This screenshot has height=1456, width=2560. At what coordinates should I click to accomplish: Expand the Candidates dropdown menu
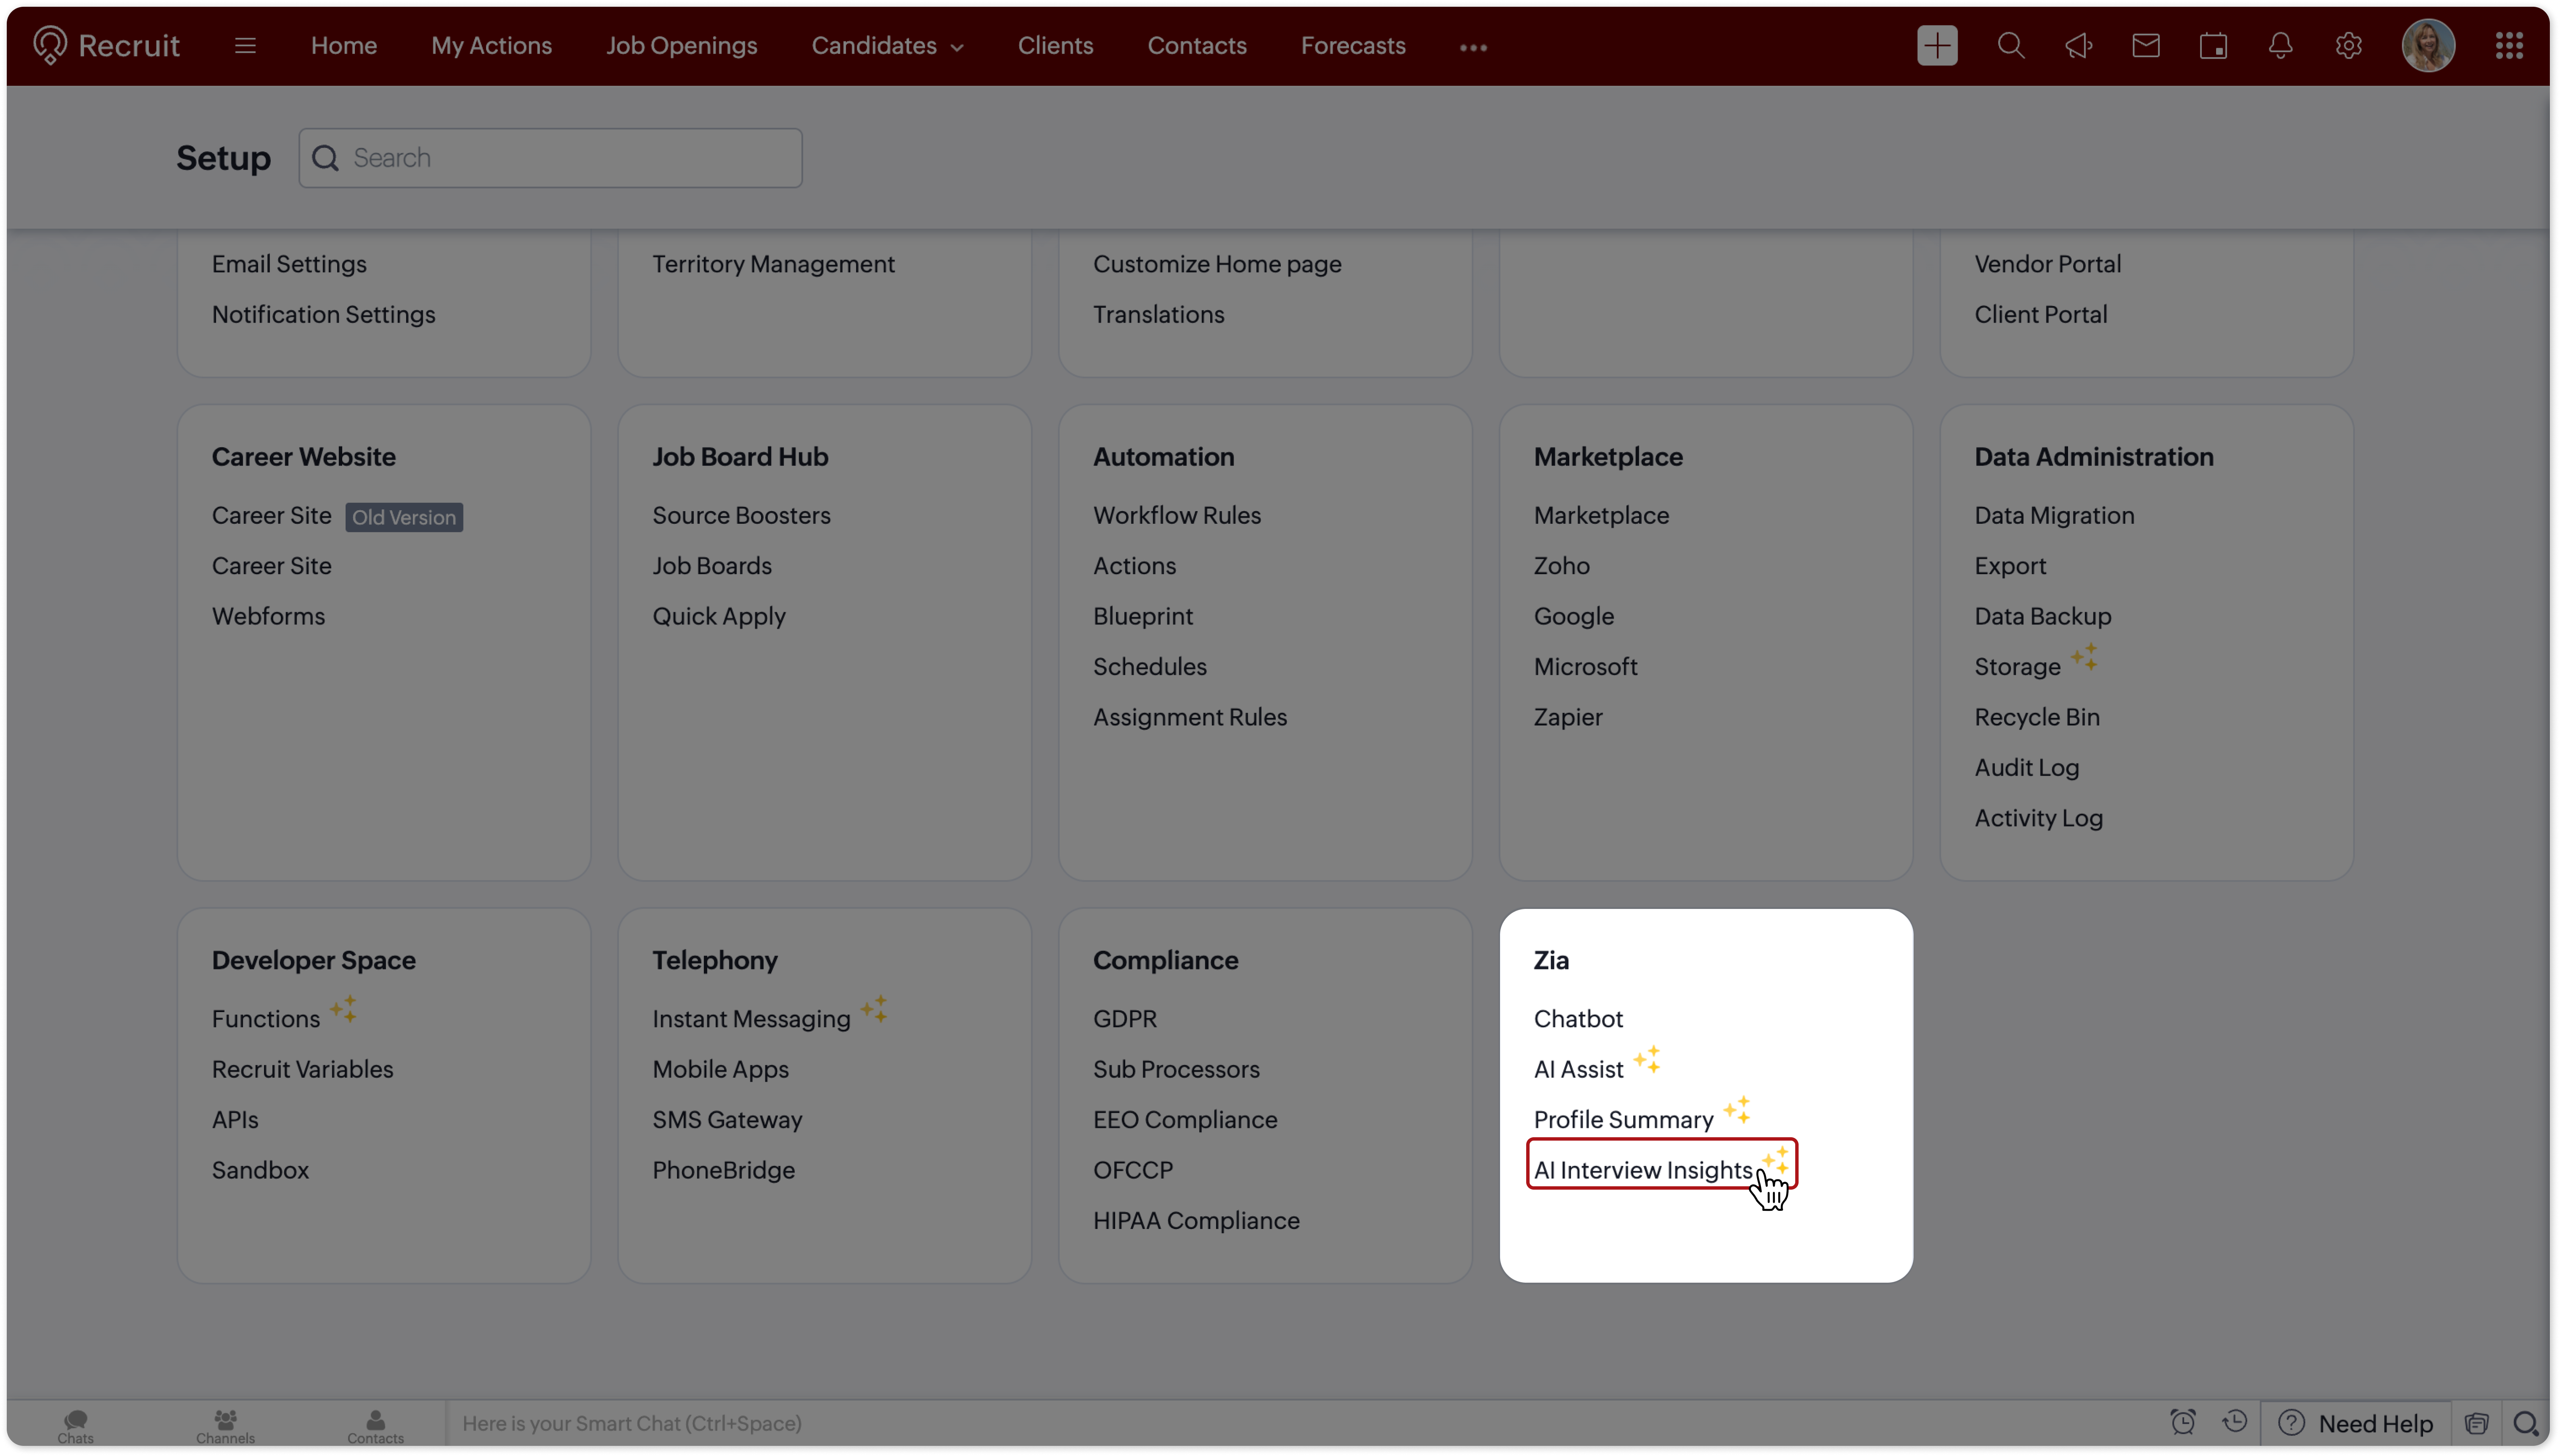click(886, 46)
